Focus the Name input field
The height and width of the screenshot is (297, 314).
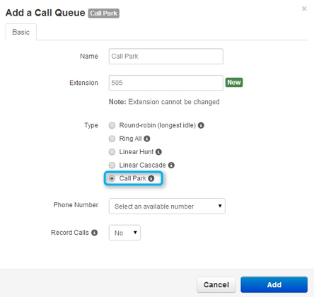click(166, 57)
